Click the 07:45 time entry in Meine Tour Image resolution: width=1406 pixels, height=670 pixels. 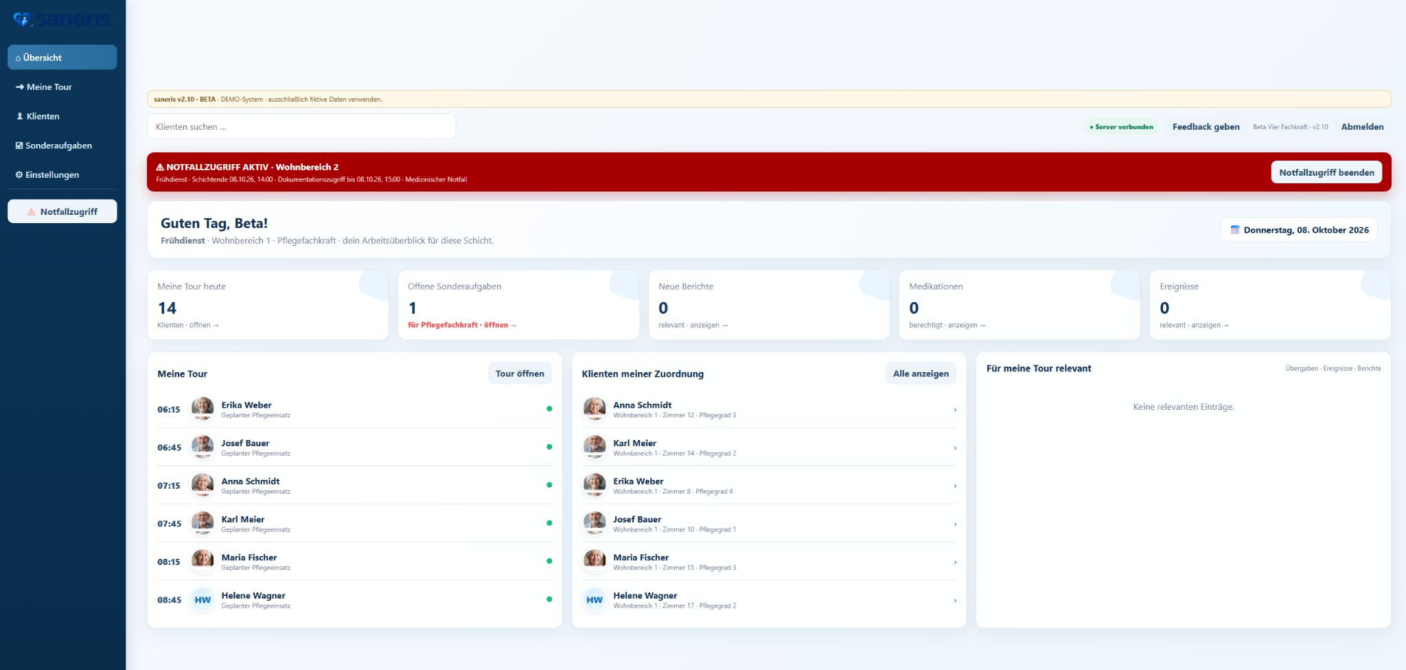[170, 524]
